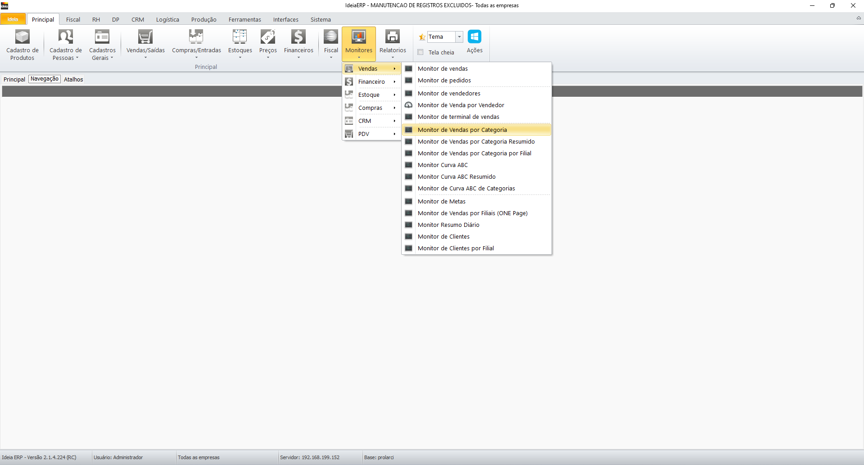The width and height of the screenshot is (864, 465).
Task: Click the Cadastro de Produtos icon
Action: click(x=22, y=37)
